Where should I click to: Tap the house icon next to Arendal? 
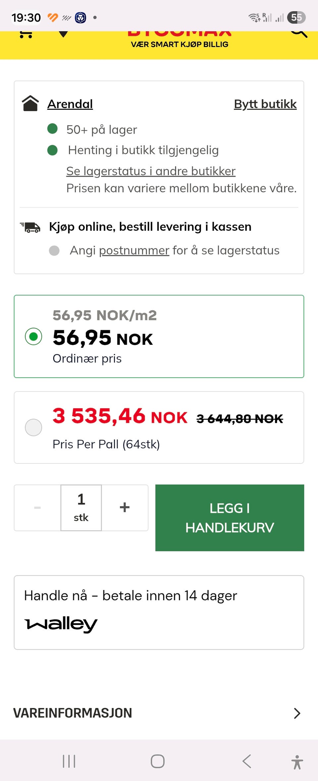tap(30, 103)
